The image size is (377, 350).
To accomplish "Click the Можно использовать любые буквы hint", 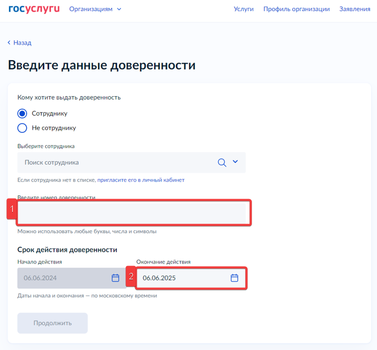I will (87, 232).
